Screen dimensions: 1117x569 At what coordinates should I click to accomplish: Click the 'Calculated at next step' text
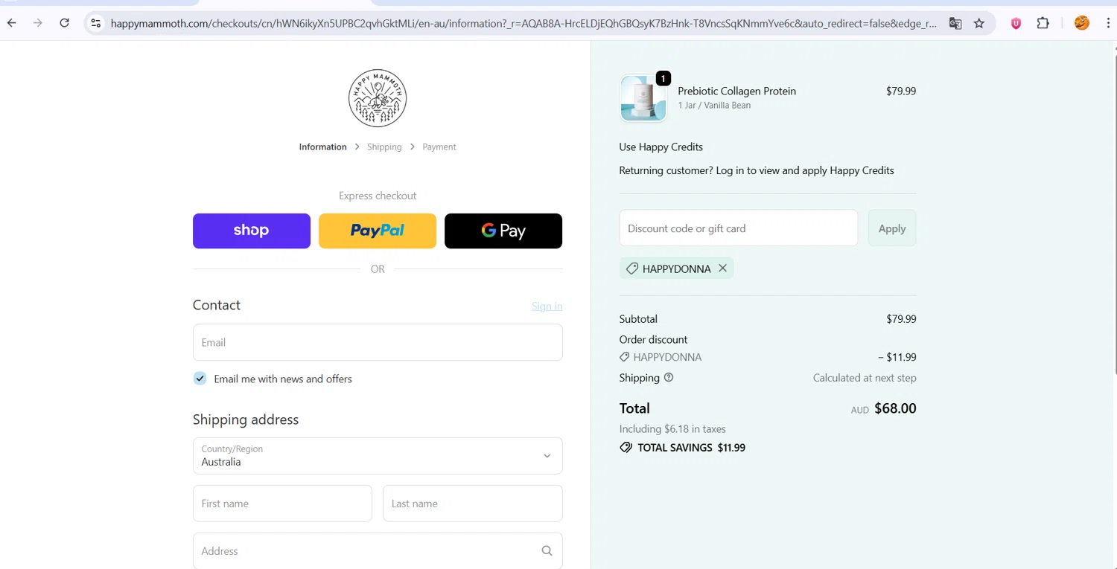[x=865, y=378]
